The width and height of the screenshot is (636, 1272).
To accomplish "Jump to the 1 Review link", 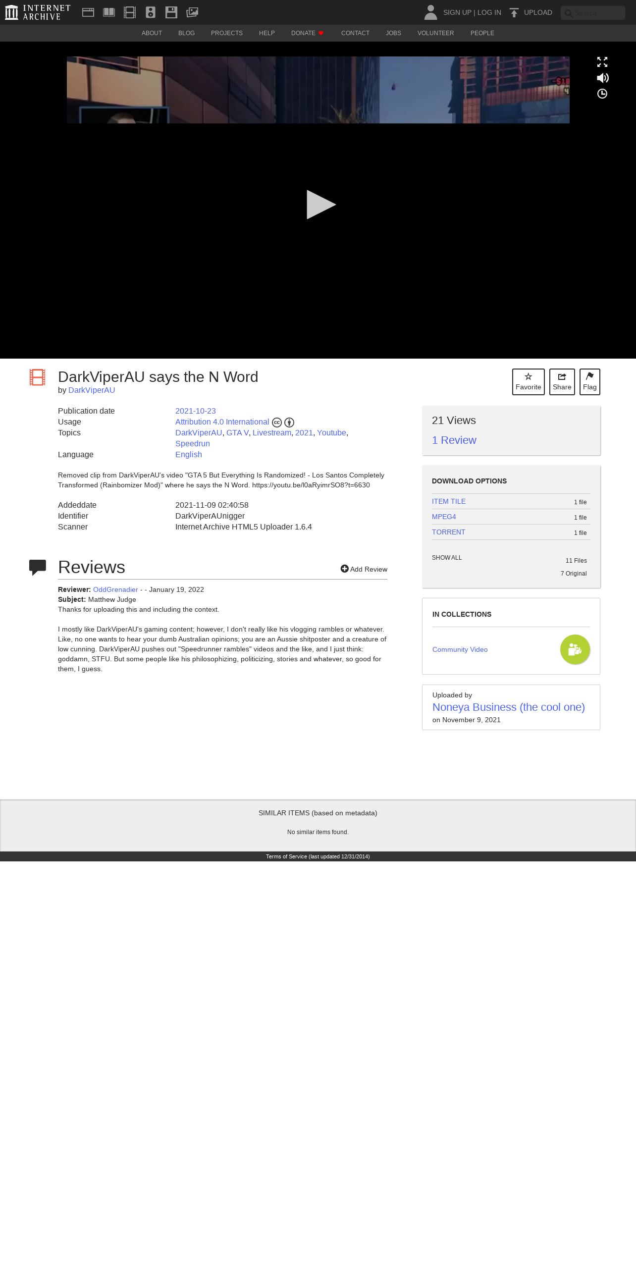I will 454,440.
